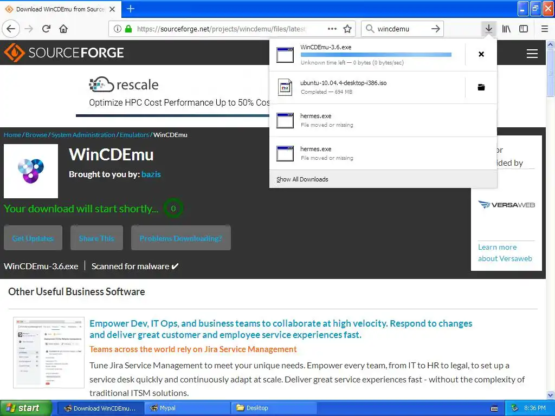Go to Emulators breadcrumb link
Viewport: 555px width, 416px height.
point(134,135)
